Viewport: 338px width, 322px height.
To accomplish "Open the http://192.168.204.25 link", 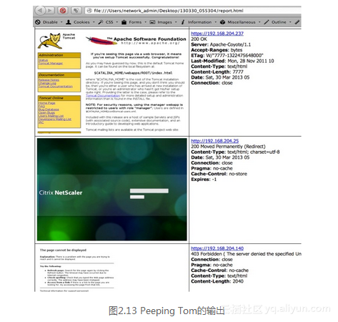I will click(215, 141).
